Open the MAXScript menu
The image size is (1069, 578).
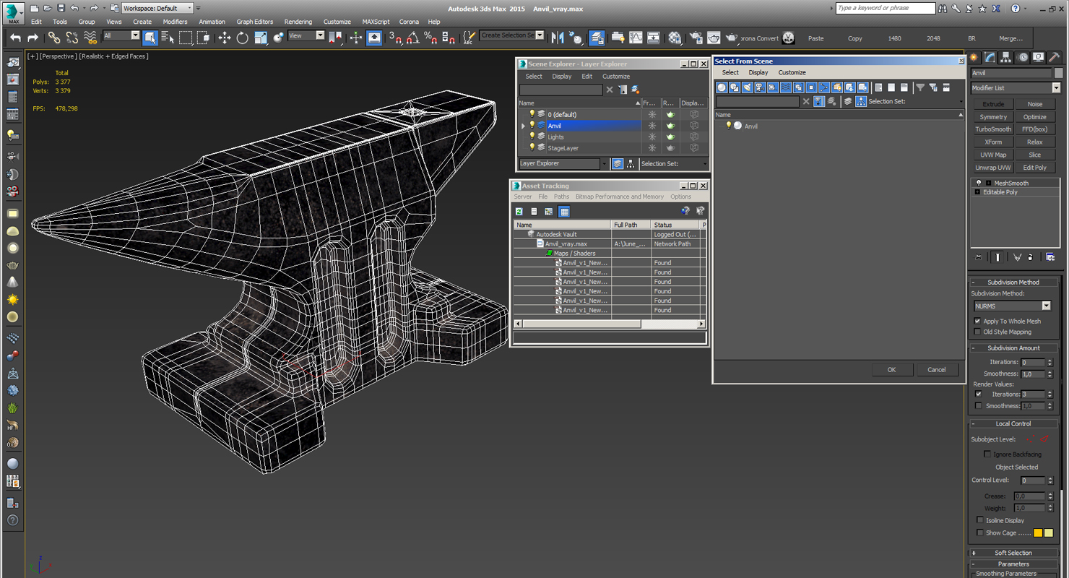point(376,22)
